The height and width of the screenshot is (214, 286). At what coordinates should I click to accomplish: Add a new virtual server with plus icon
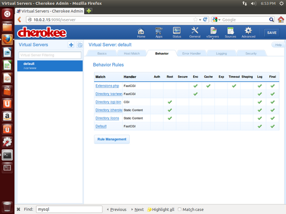[71, 45]
